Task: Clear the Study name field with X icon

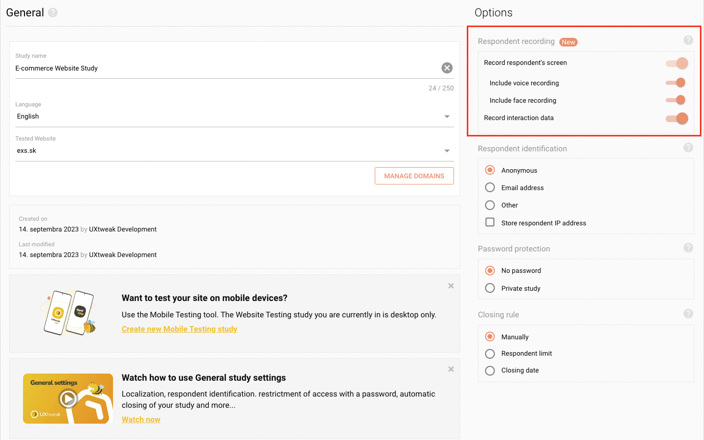Action: click(x=447, y=68)
